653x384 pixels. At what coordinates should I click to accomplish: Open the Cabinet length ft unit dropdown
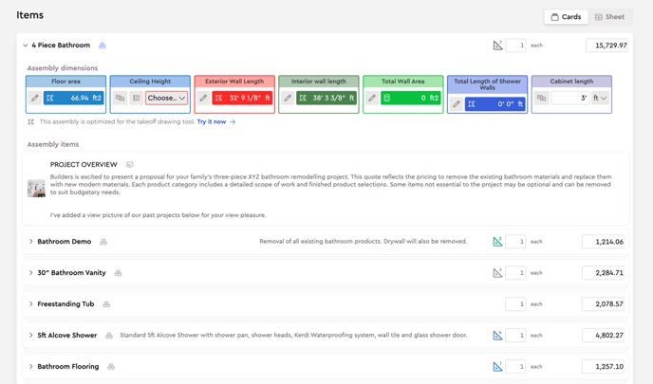(600, 98)
